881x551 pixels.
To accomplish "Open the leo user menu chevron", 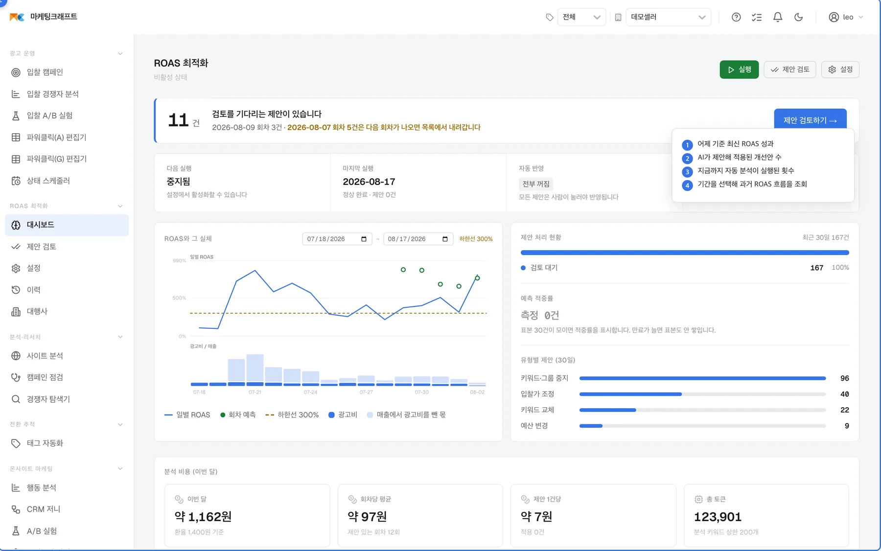I will (x=861, y=17).
